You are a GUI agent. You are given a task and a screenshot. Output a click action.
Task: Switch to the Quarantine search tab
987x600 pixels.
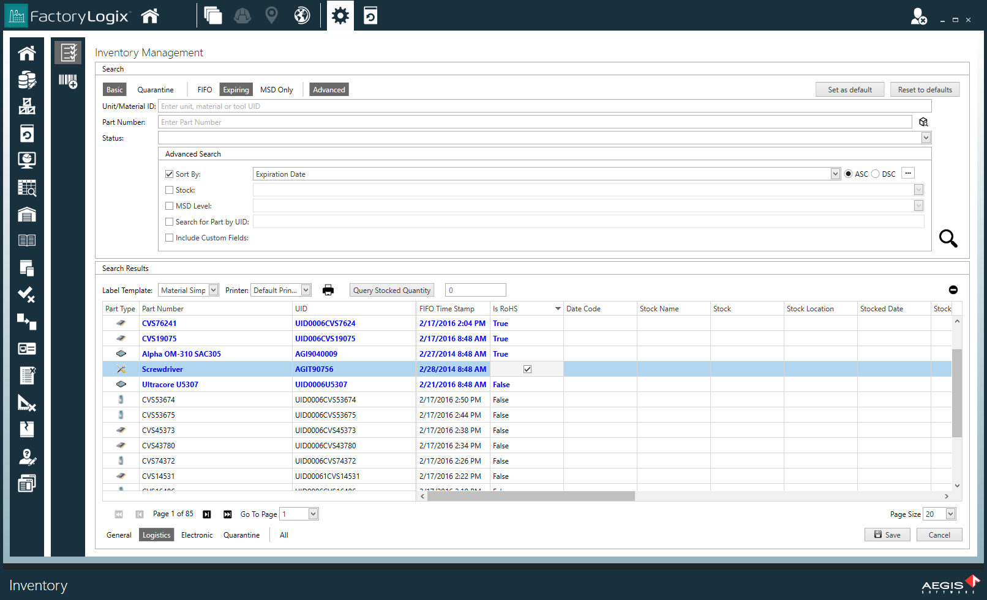[156, 89]
